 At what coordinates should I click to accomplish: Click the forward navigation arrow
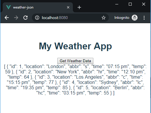coord(16,18)
